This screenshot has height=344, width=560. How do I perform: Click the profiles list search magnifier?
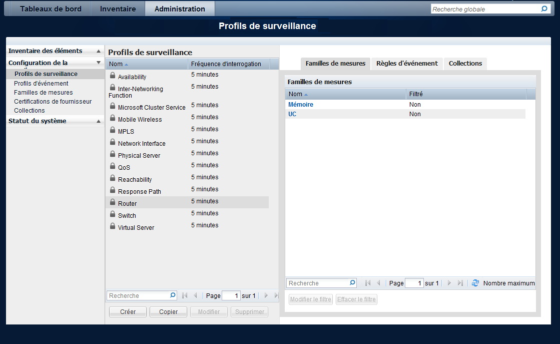(173, 295)
